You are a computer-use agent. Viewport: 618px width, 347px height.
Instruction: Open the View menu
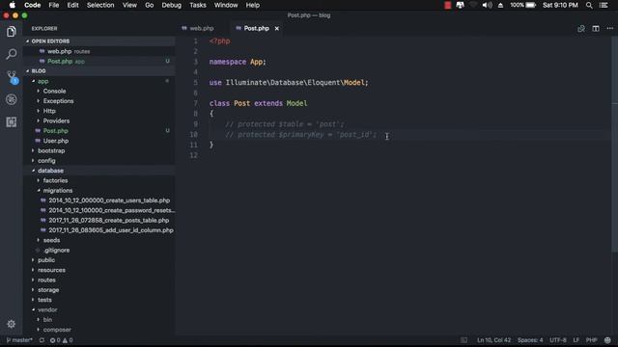(129, 5)
